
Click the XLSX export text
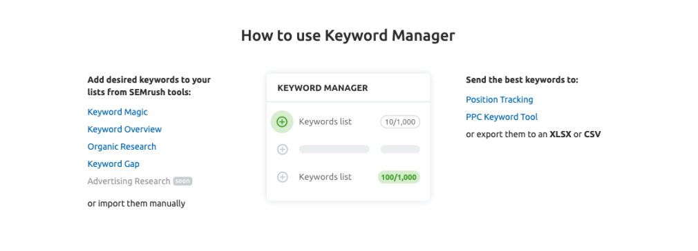(x=560, y=134)
